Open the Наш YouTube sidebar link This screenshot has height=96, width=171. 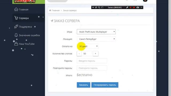tap(27, 44)
